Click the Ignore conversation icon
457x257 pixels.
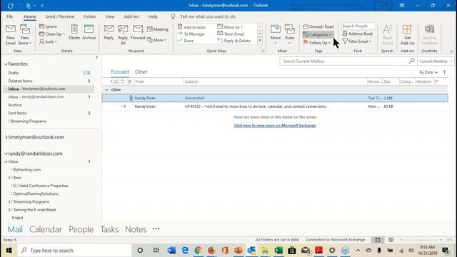(x=48, y=26)
